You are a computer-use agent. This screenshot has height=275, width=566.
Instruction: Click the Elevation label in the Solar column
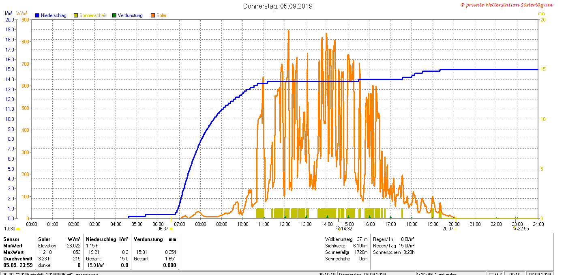(47, 246)
